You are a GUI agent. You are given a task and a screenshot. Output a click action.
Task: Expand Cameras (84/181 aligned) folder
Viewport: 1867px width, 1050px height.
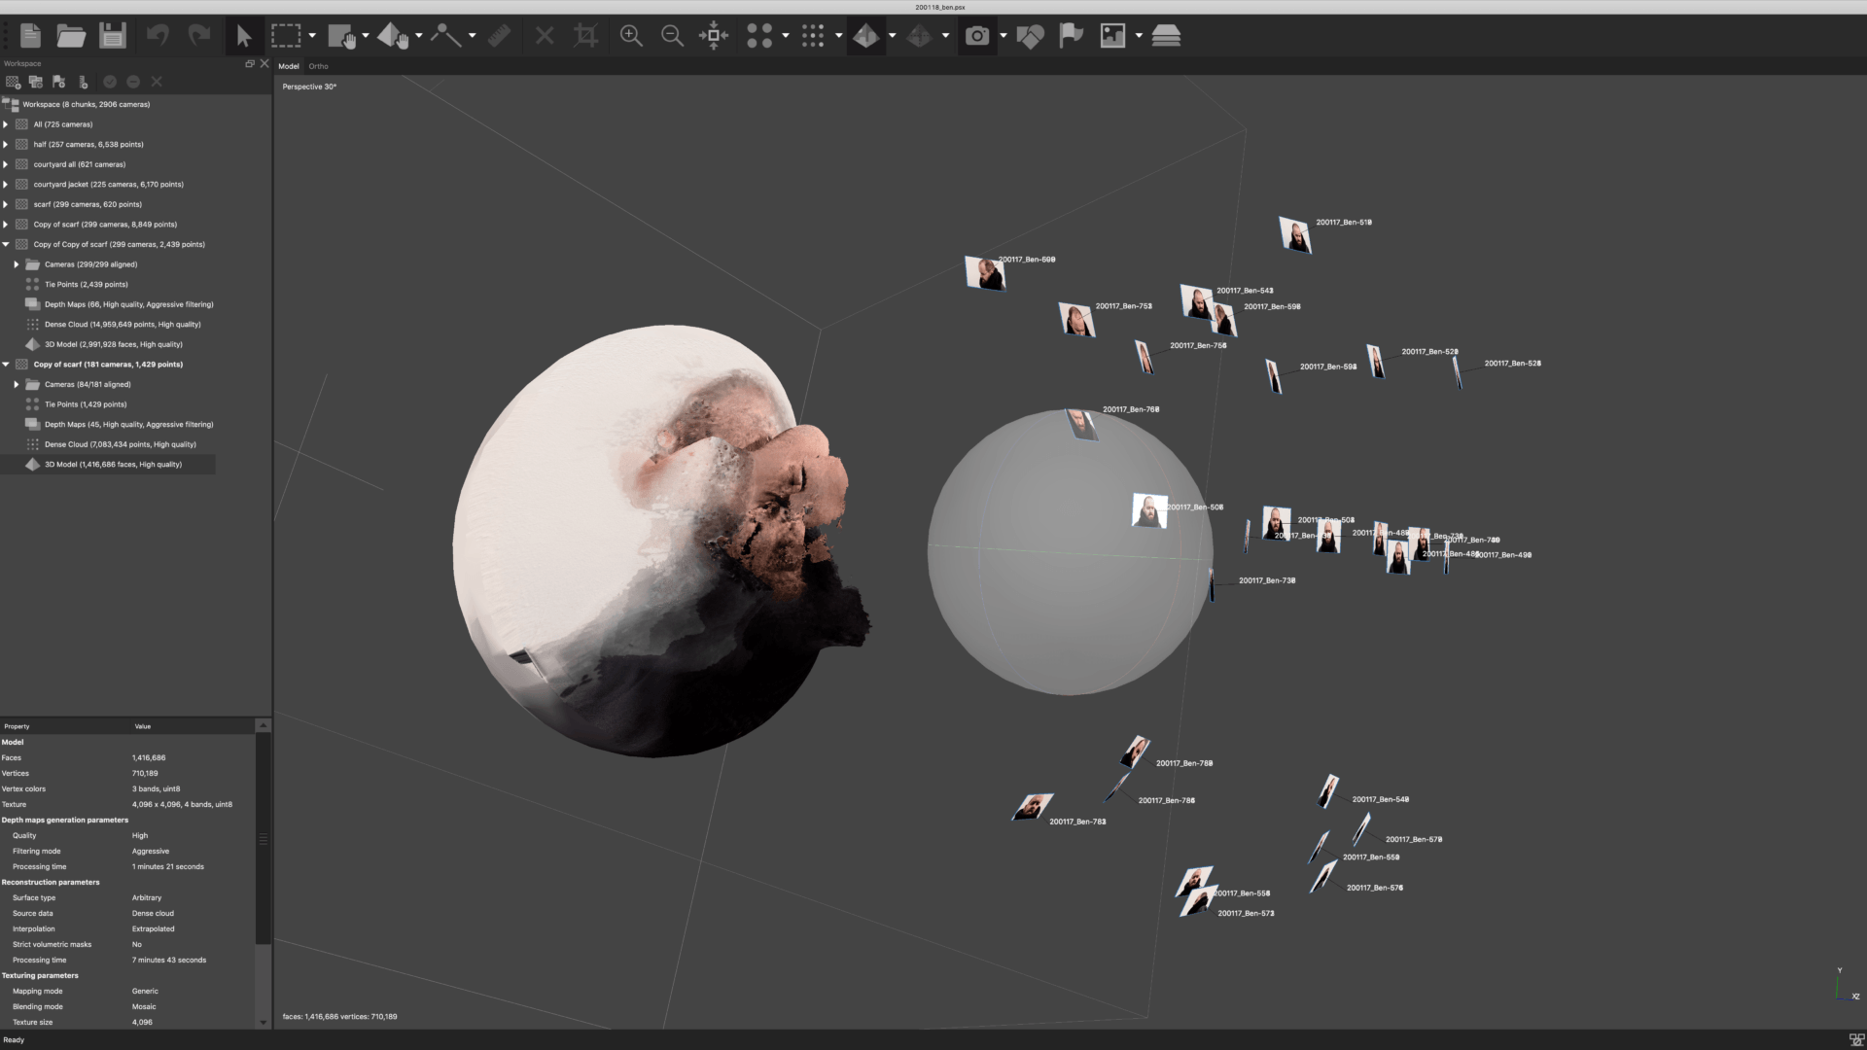pos(17,384)
